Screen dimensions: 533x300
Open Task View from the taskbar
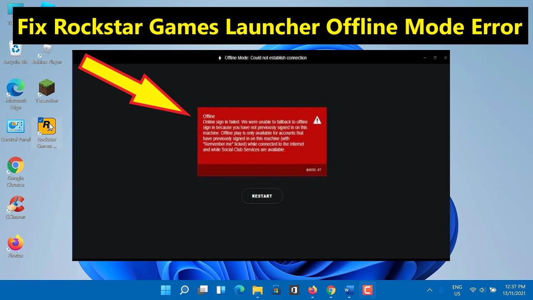pos(203,290)
